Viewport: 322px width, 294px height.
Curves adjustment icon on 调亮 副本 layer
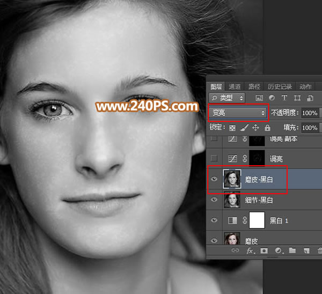coord(232,139)
